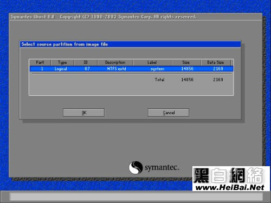Click the Part column header
Viewport: 271px width, 203px height.
pos(40,62)
